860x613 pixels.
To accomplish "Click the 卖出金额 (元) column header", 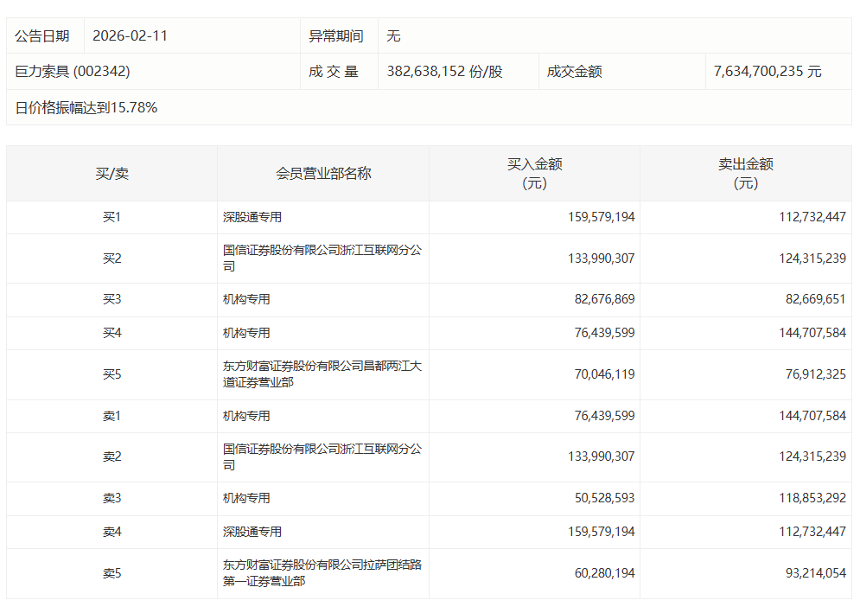I will point(745,174).
